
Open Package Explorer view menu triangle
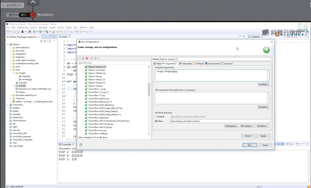pos(54,41)
